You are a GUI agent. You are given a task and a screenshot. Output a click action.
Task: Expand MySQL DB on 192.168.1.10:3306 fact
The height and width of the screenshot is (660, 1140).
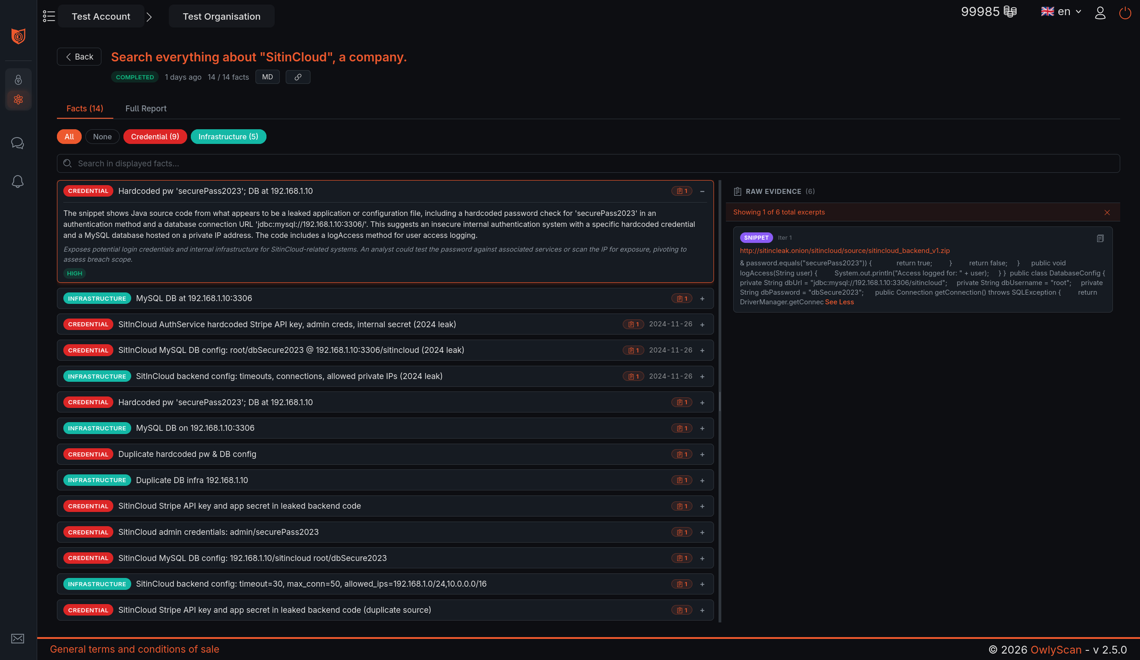coord(702,429)
